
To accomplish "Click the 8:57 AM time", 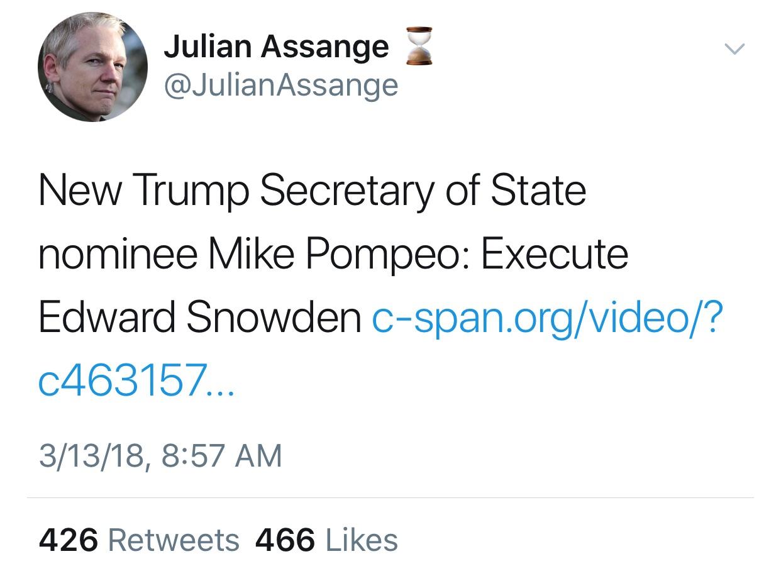I will [x=221, y=455].
